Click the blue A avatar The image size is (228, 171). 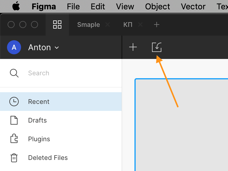[x=14, y=47]
